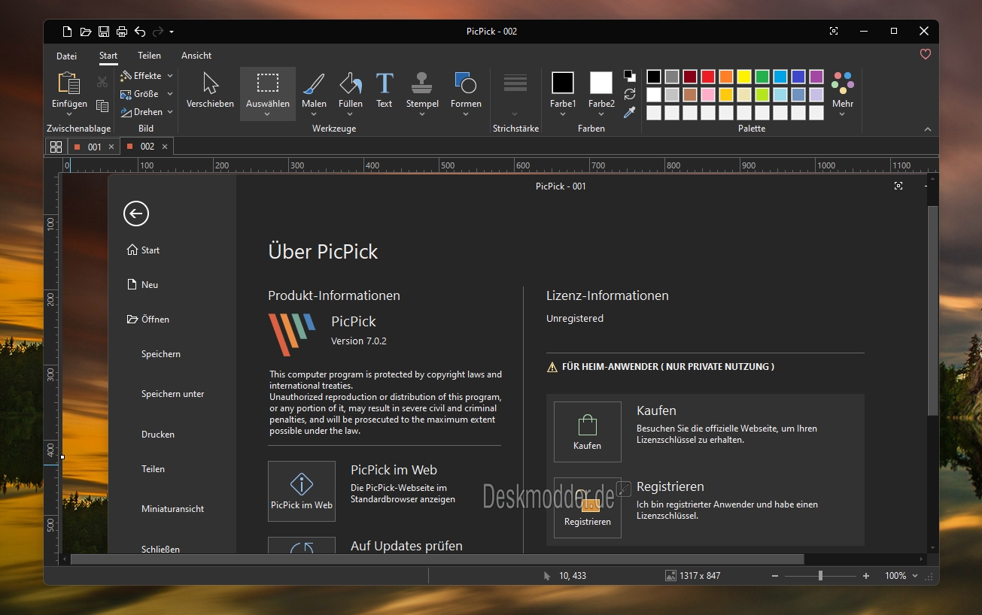Click the capture focus icon near minimize button
Image resolution: width=982 pixels, height=615 pixels.
pyautogui.click(x=834, y=31)
